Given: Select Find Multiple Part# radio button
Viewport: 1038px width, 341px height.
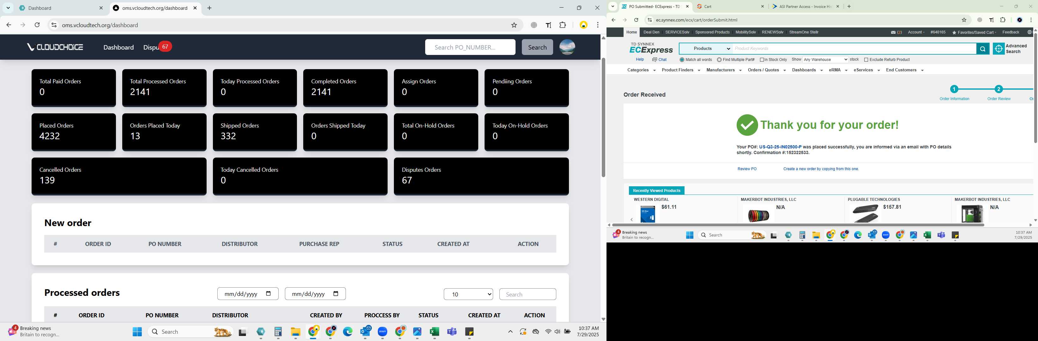Looking at the screenshot, I should pos(719,60).
